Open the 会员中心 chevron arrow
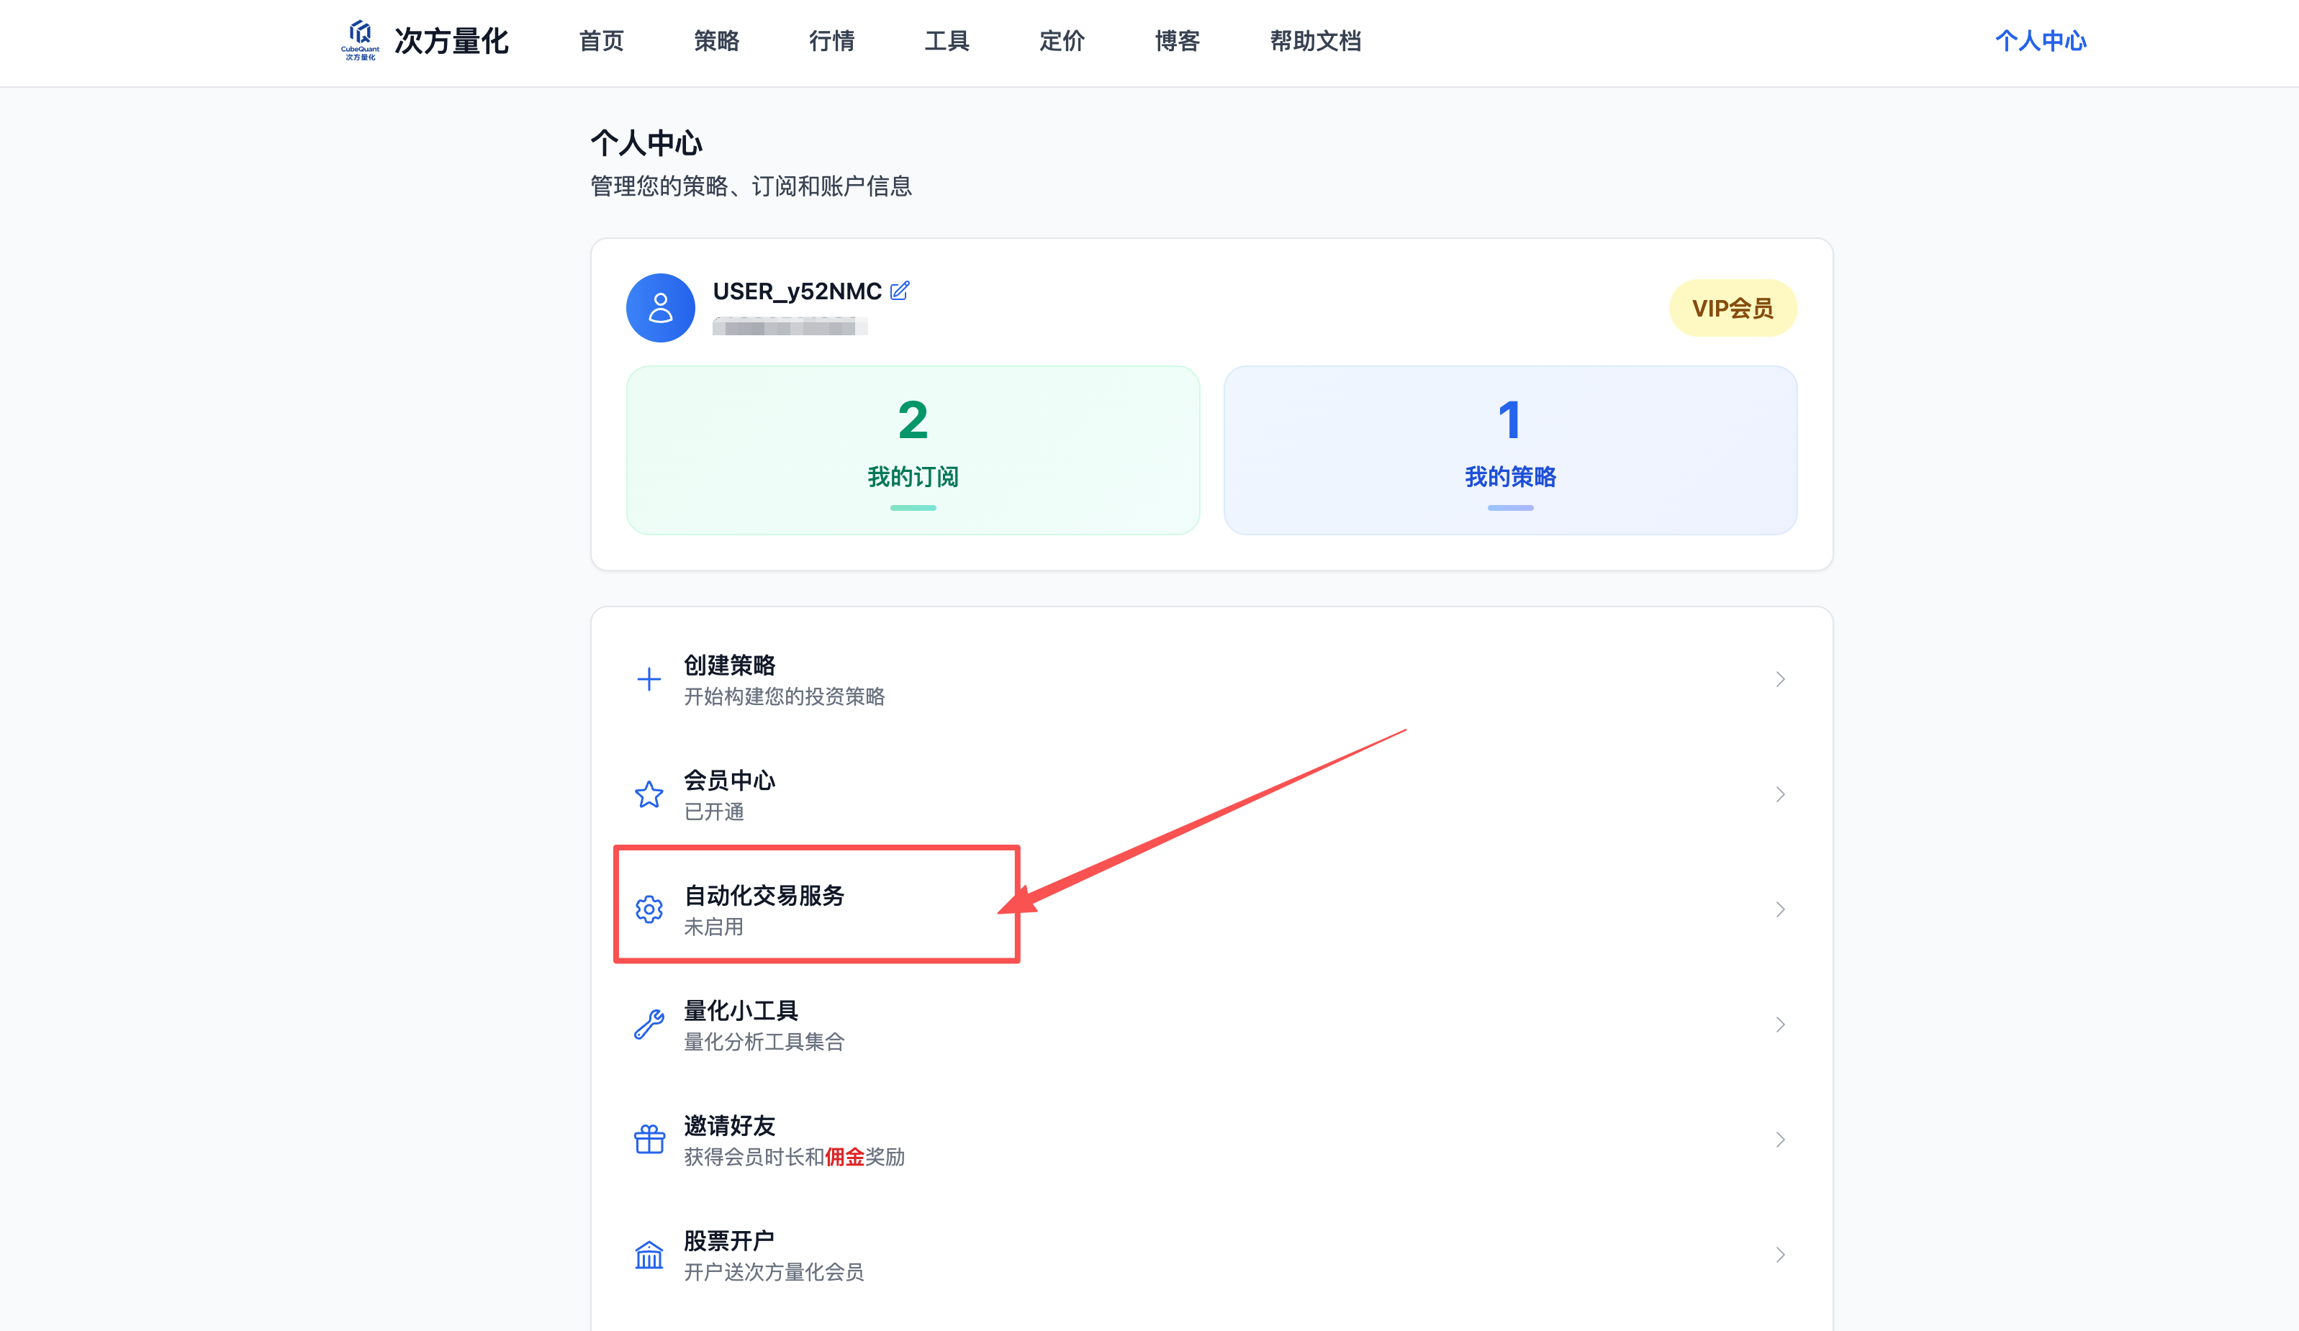2299x1331 pixels. [1780, 794]
